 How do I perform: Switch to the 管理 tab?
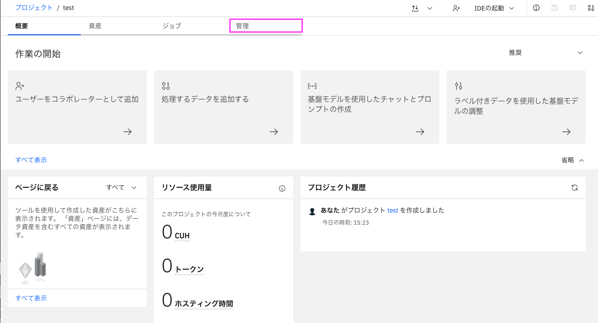[265, 26]
